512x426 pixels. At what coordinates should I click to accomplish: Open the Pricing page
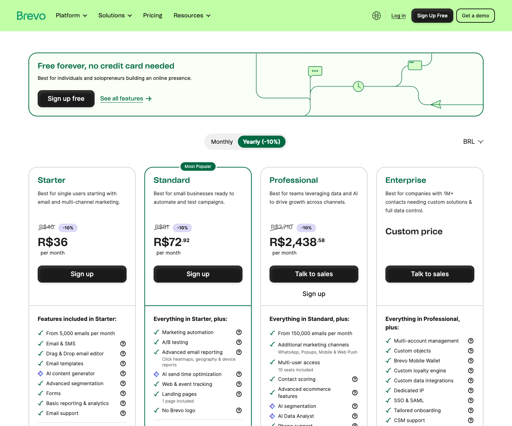153,16
